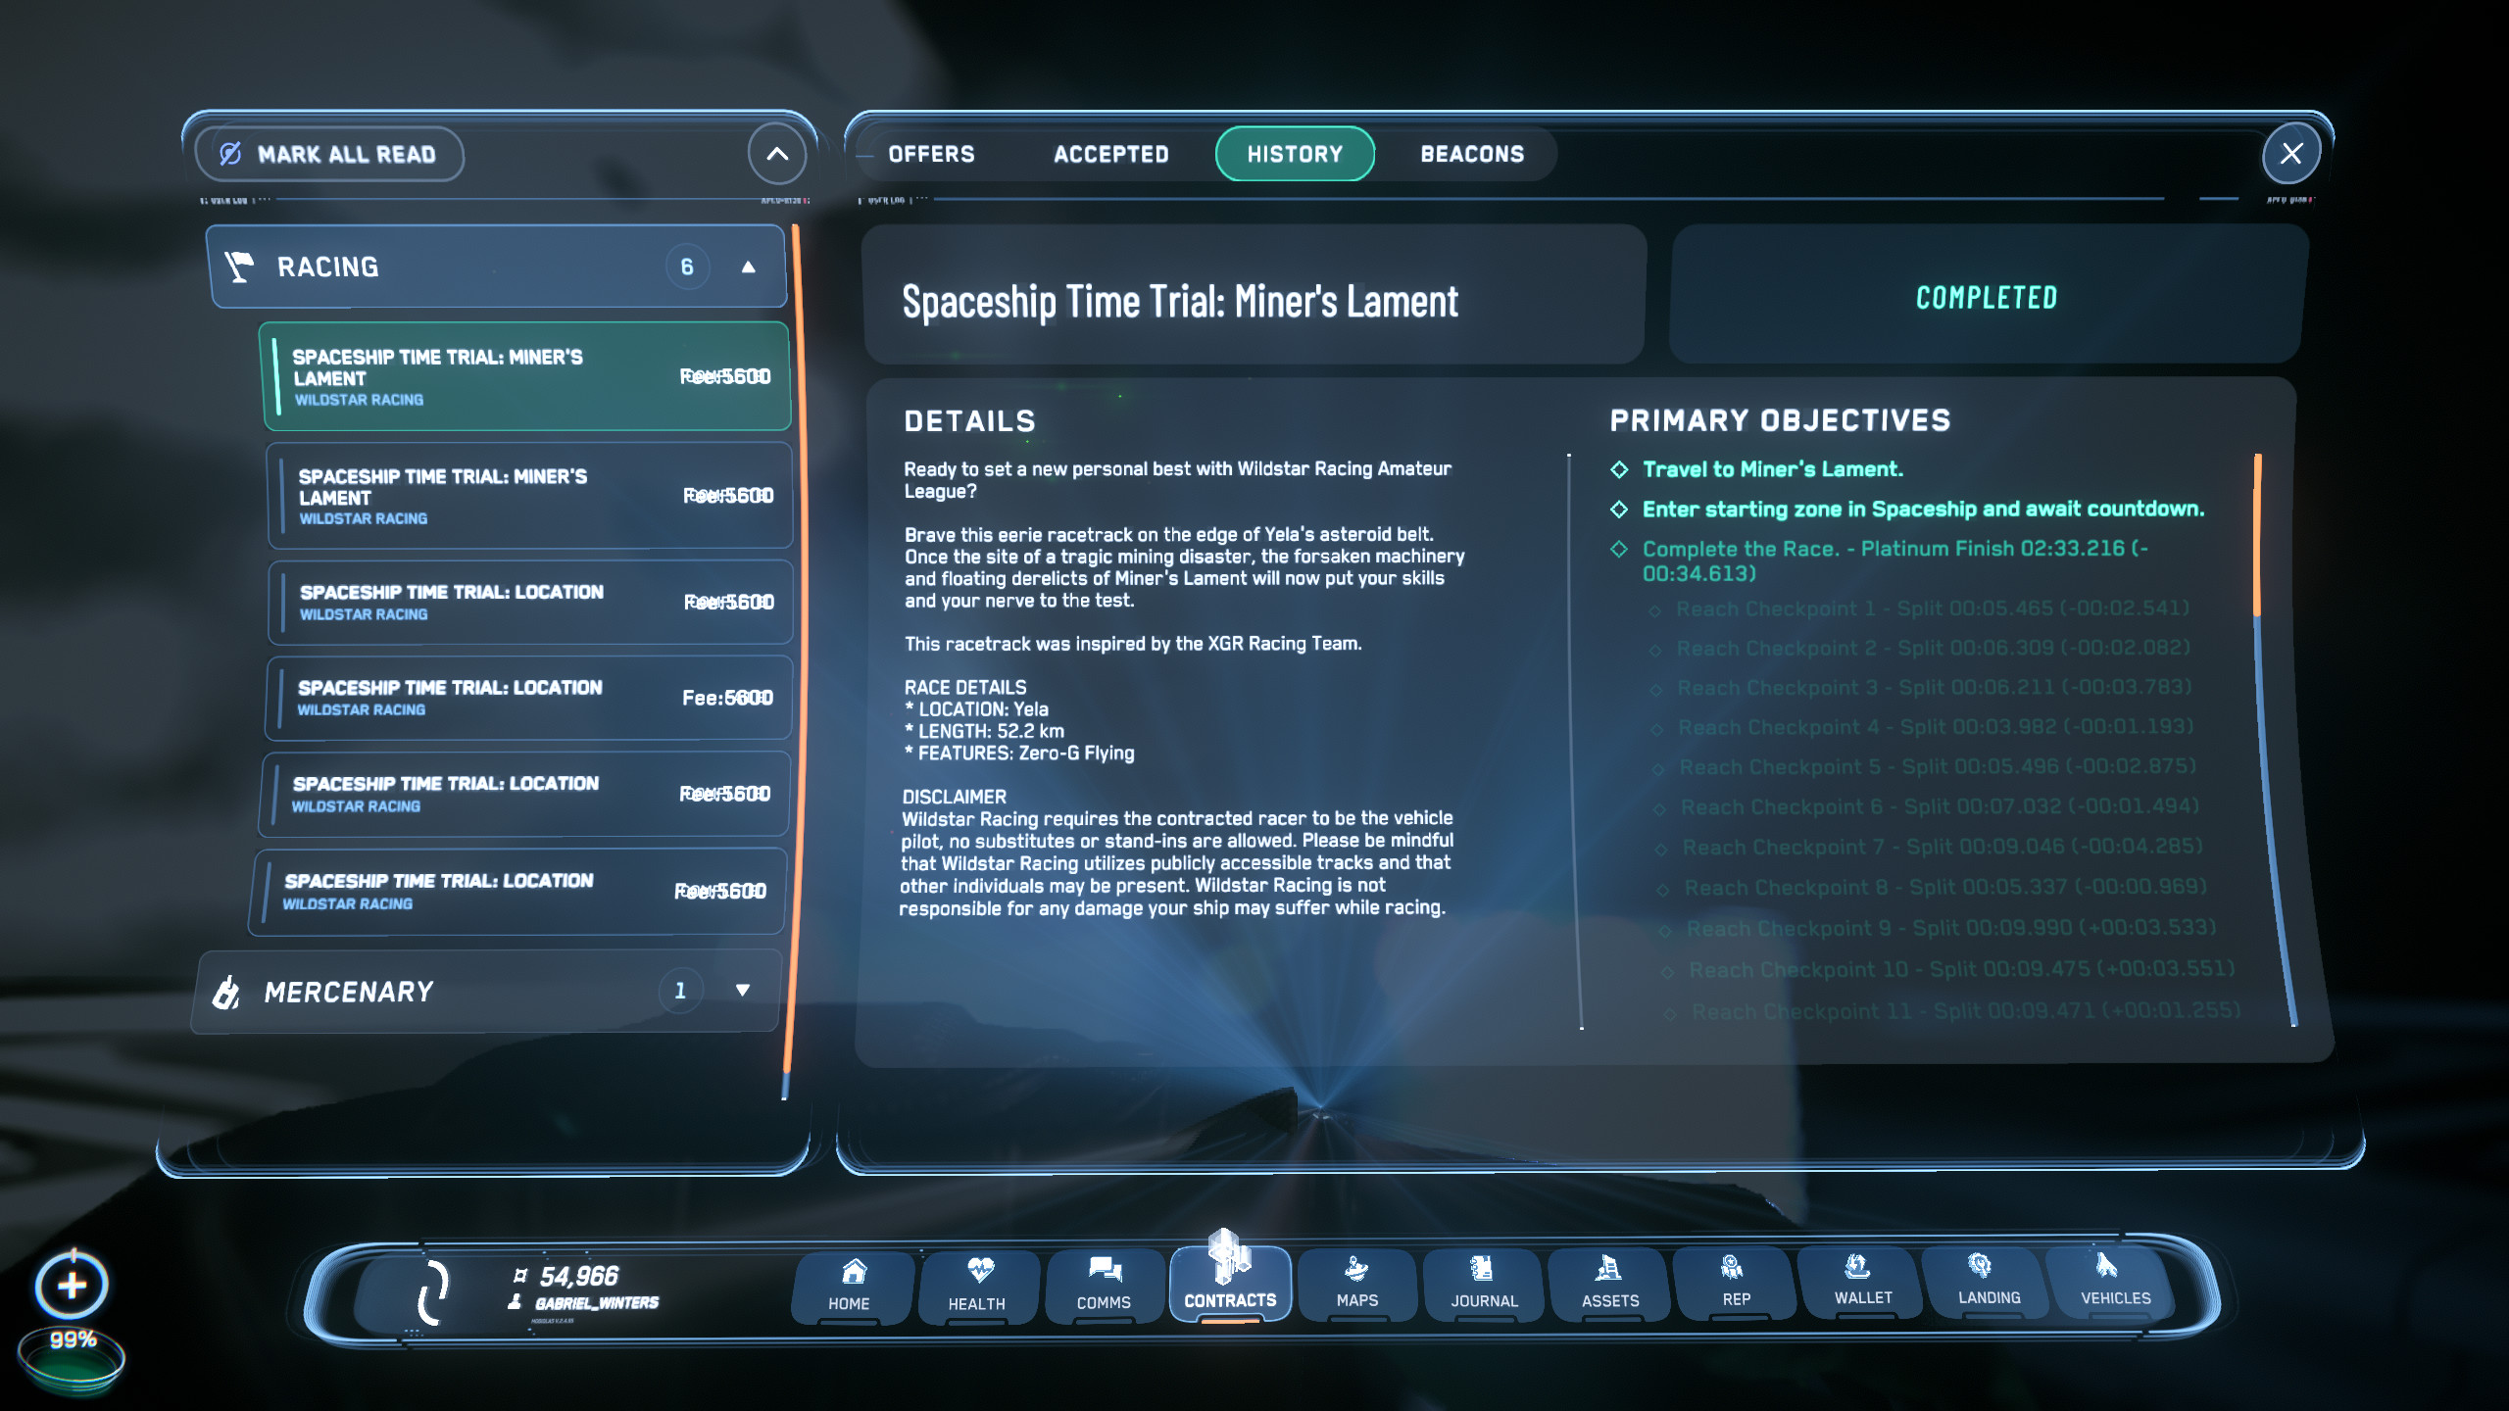Switch to the Offers tab
Image resolution: width=2509 pixels, height=1411 pixels.
(931, 154)
